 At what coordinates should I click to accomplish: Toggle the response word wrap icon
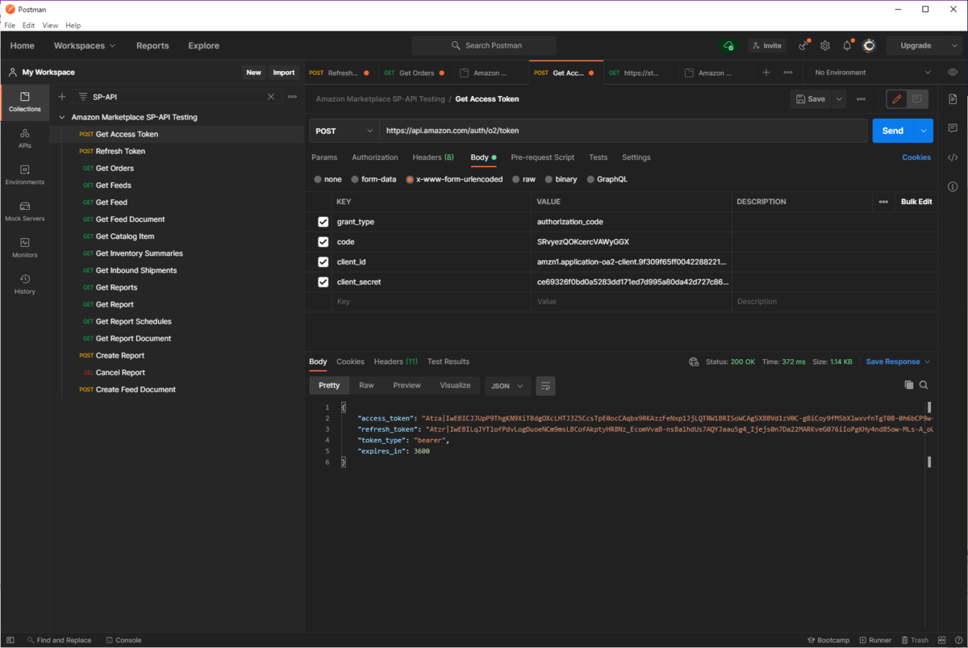tap(545, 386)
